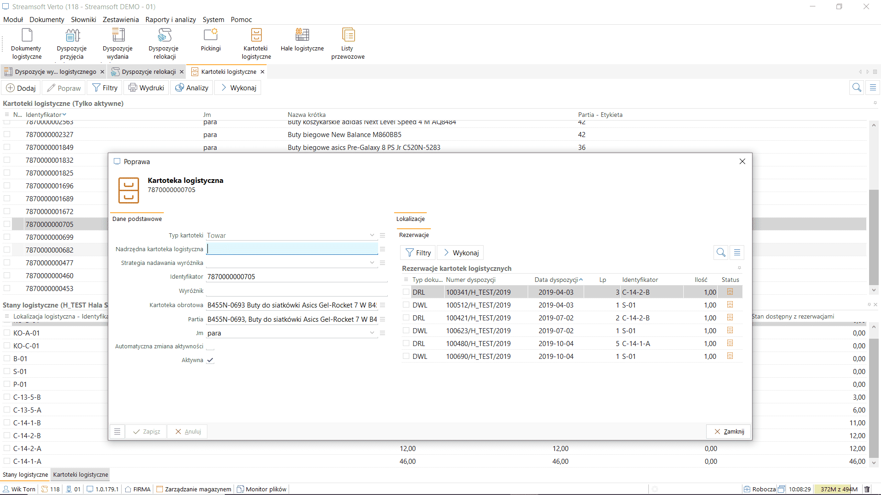Click the yellow 372M z 494M memory indicator
Viewport: 881px width, 495px height.
point(837,489)
